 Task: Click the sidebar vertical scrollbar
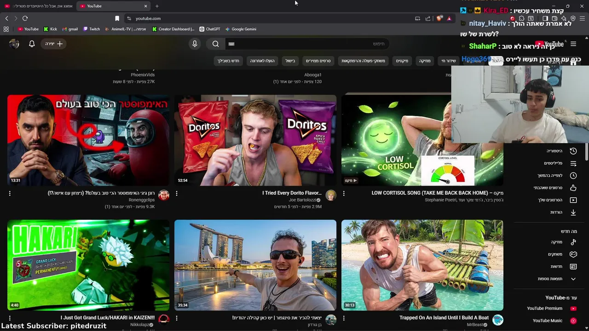586,153
